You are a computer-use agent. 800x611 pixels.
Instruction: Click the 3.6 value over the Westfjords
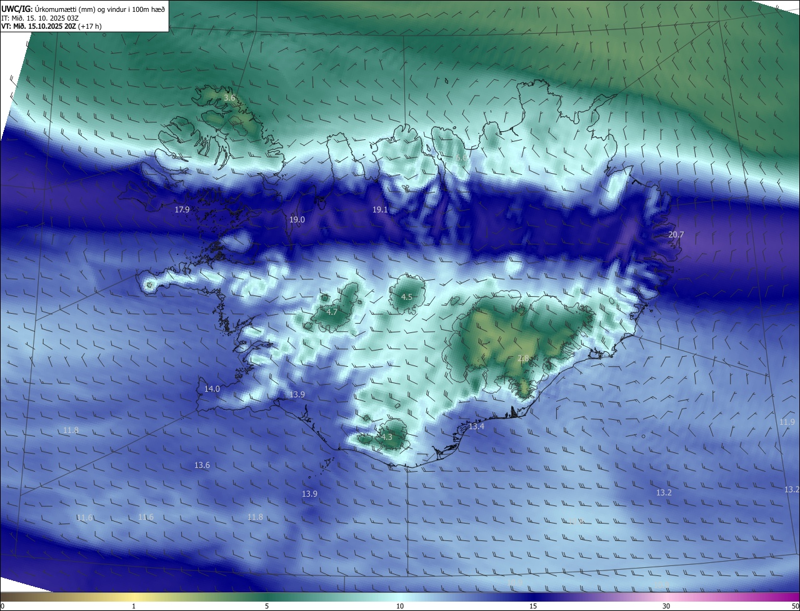tap(229, 98)
